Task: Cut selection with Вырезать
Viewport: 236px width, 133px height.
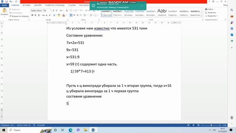Action: point(14,9)
